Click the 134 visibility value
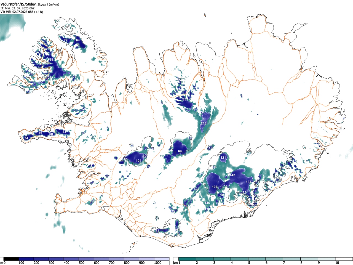Viewport: 353px width, 265px height. click(249, 182)
